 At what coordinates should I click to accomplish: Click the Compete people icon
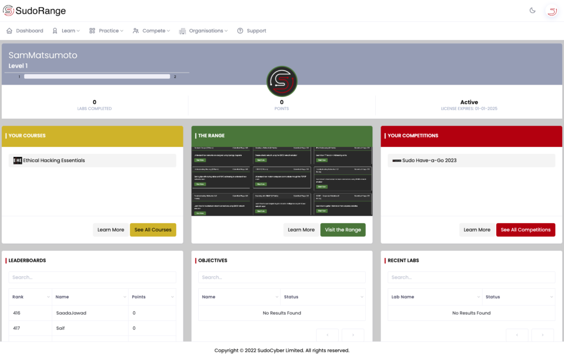point(135,31)
